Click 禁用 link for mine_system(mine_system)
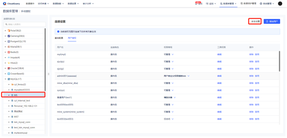 click(257, 112)
